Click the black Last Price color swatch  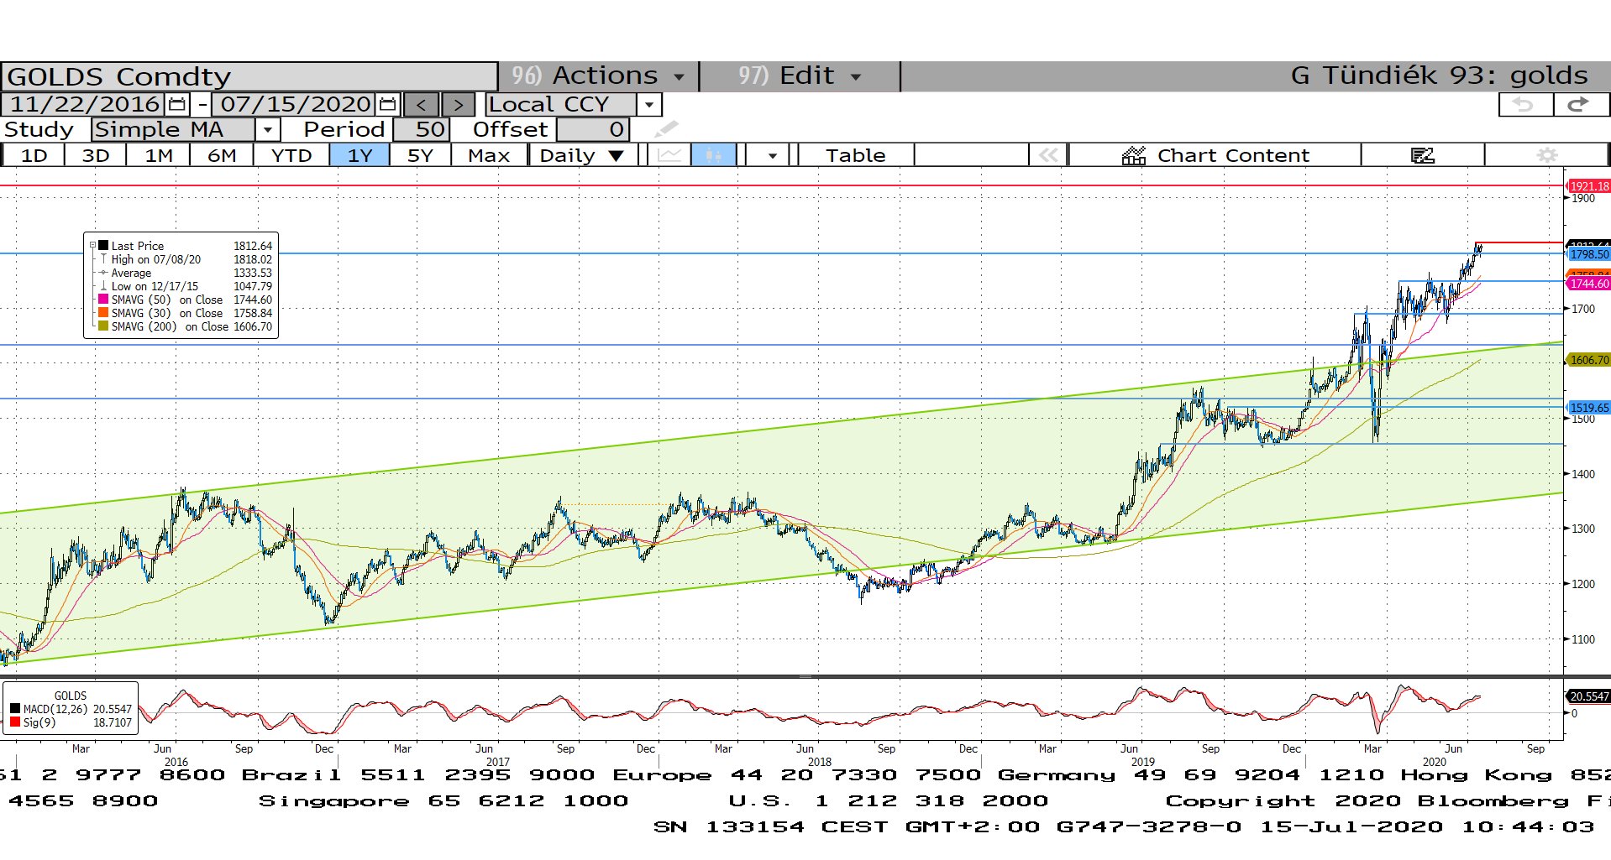[x=103, y=246]
